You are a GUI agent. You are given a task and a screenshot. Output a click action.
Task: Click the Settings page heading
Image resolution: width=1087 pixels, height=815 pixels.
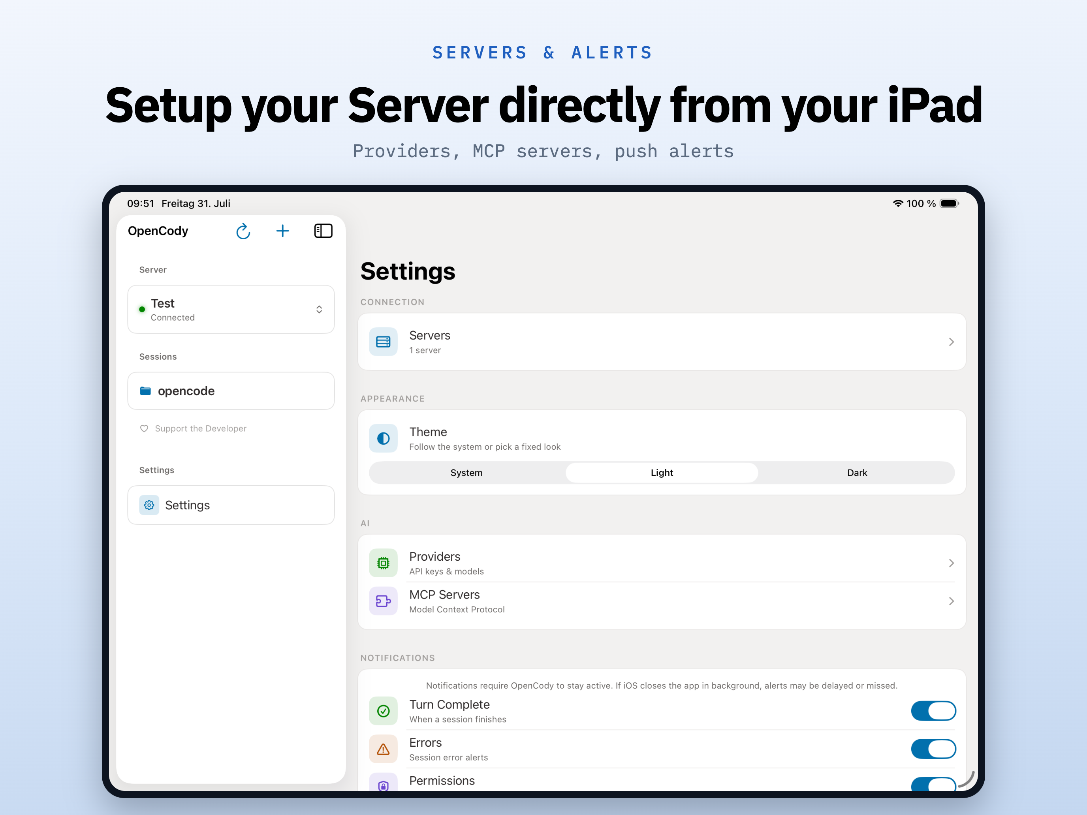tap(408, 271)
